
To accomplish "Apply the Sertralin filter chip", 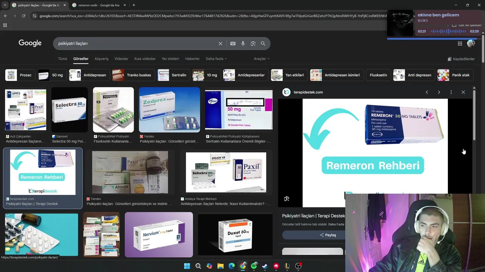I will point(174,75).
